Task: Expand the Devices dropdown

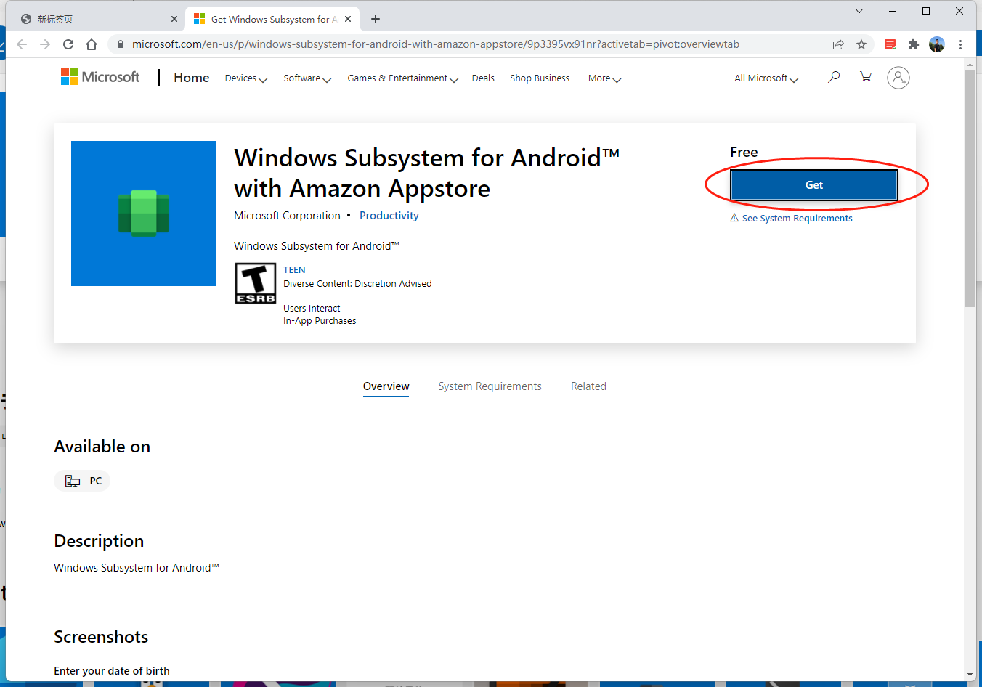Action: coord(245,78)
